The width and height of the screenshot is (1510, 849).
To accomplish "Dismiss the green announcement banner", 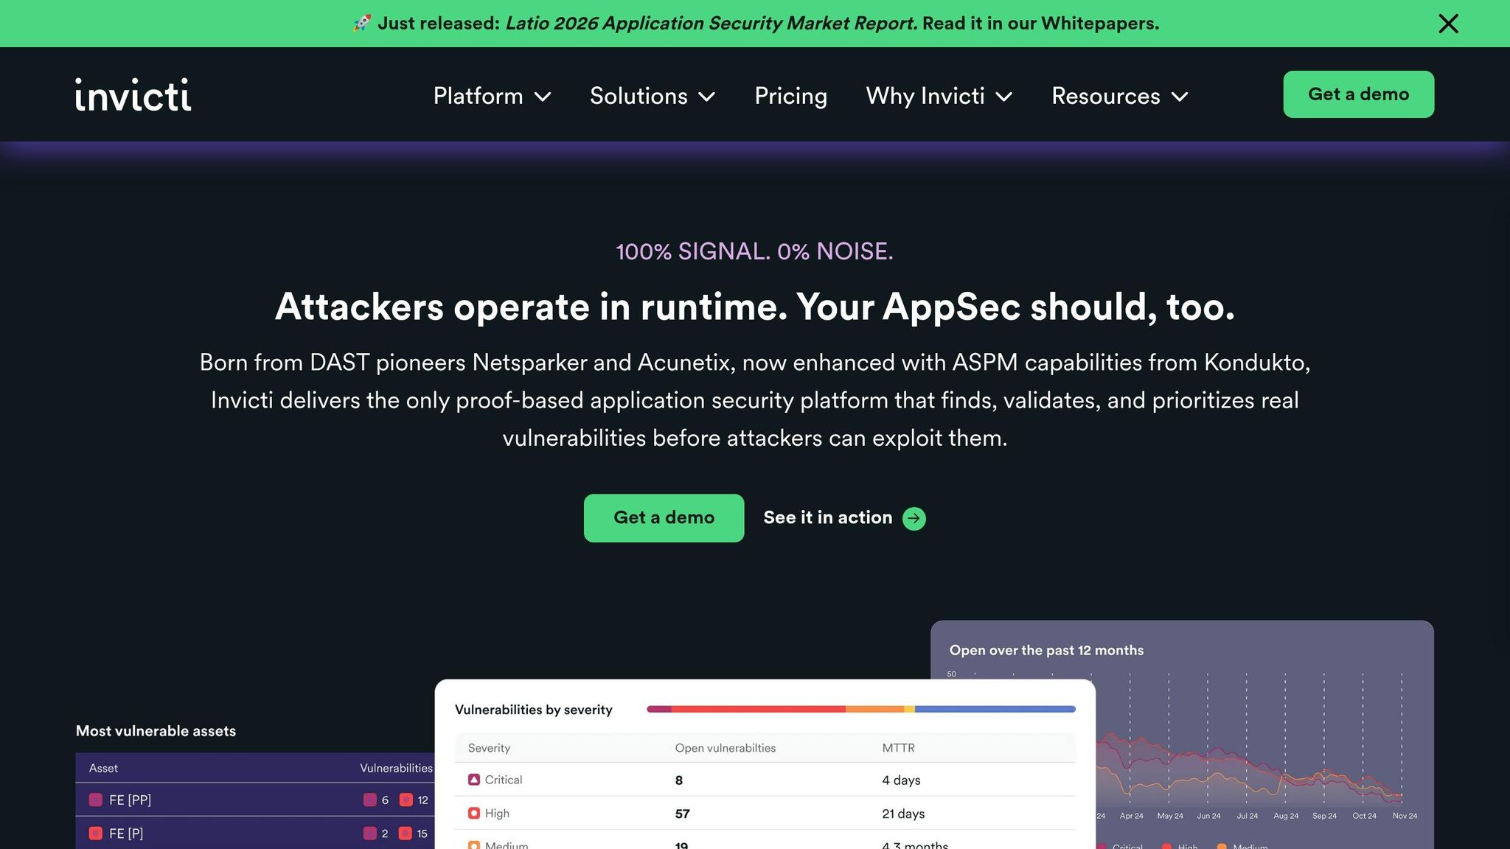I will coord(1448,24).
